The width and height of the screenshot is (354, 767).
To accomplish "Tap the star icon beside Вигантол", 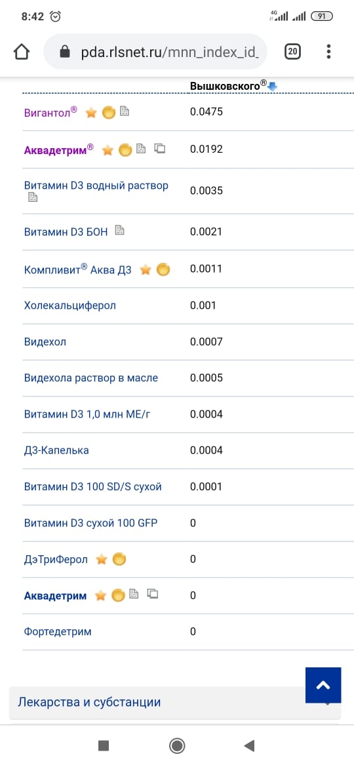I will pos(91,113).
